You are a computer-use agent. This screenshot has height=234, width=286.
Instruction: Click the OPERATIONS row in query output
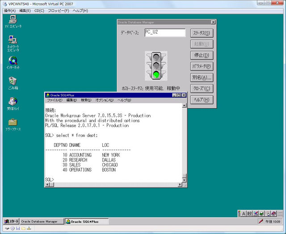pos(89,170)
